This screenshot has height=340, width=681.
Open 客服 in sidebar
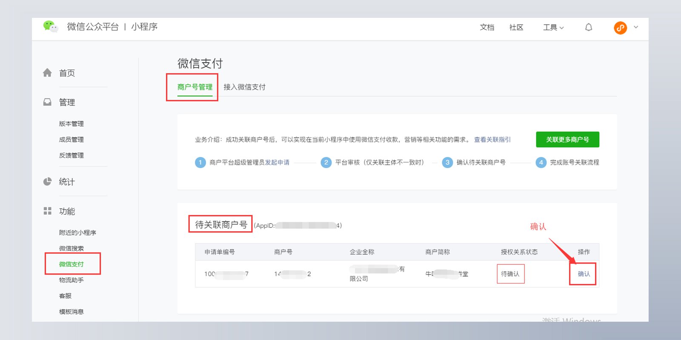click(65, 296)
